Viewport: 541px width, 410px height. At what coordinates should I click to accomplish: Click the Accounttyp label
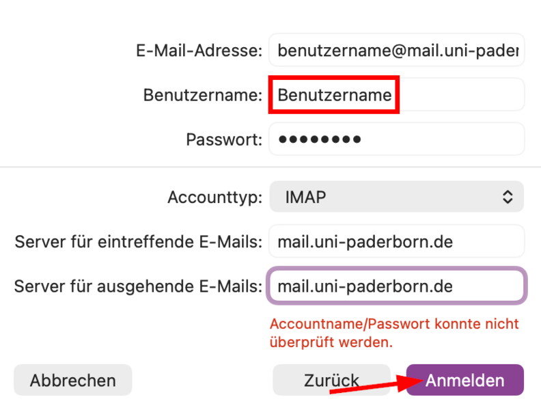click(x=214, y=197)
